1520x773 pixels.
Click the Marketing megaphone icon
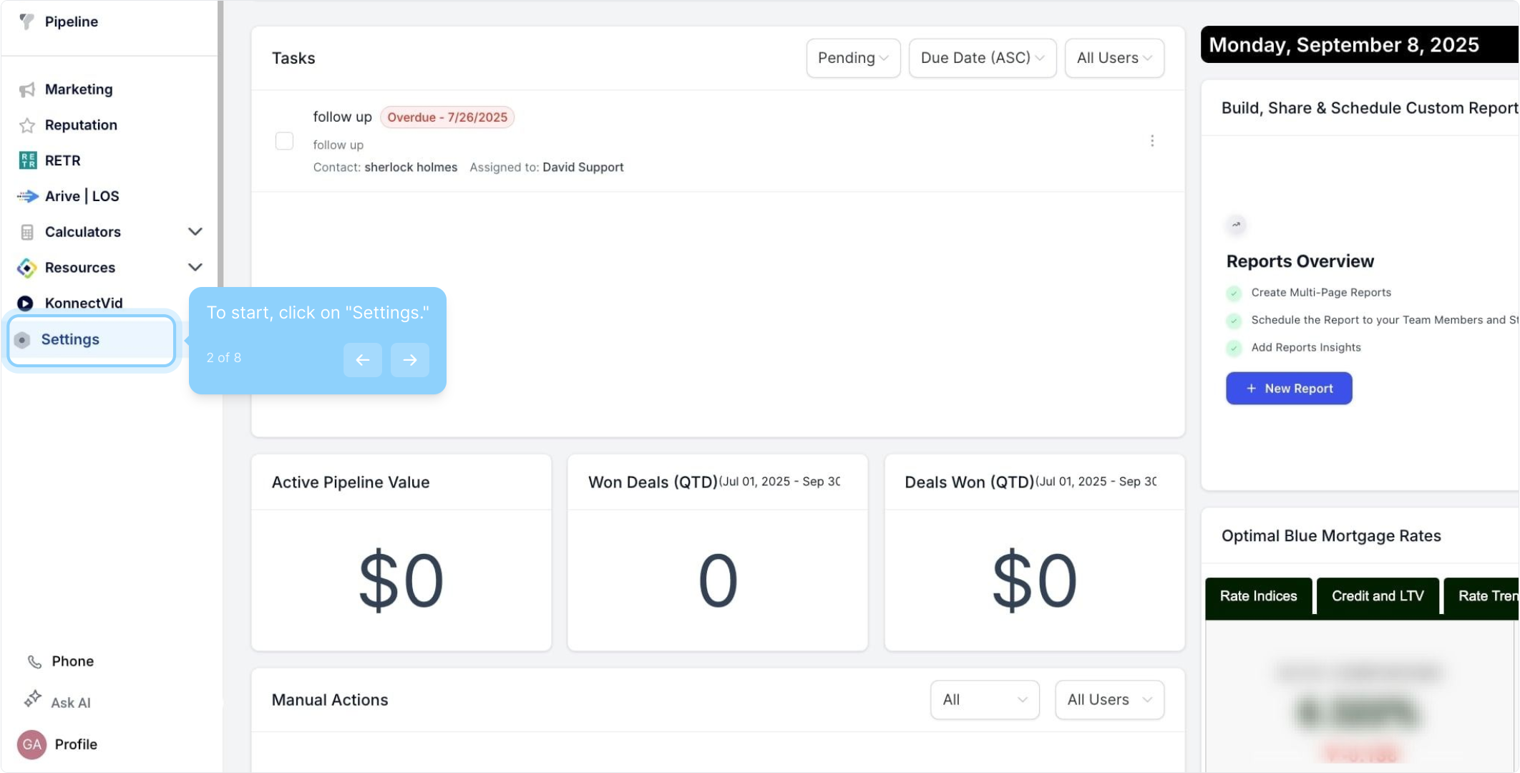(27, 89)
